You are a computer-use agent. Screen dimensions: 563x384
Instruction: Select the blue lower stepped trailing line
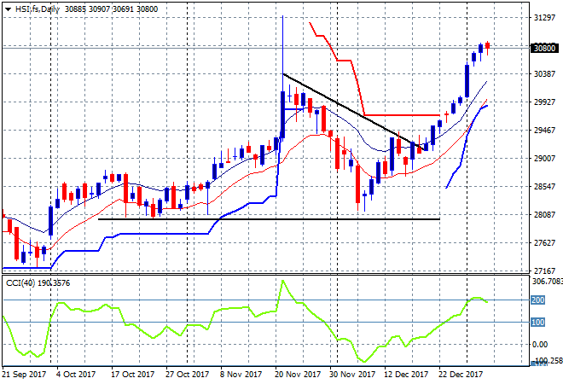coord(171,233)
